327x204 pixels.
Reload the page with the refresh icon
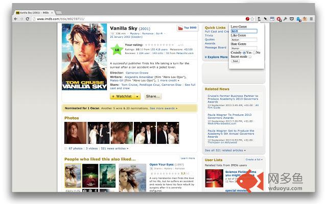click(x=27, y=19)
